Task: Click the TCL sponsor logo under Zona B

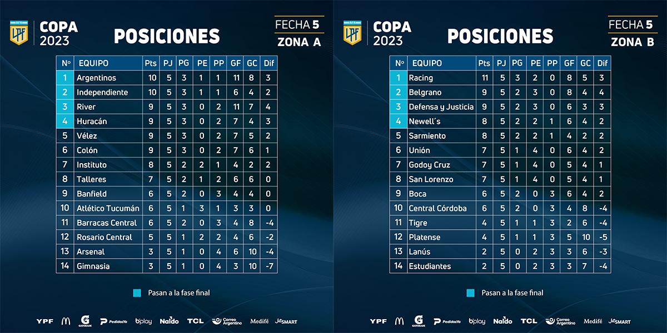Action: 529,321
